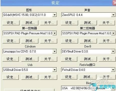Open 设定 for the 声音 plugin
Viewport: 116px width, 91px height.
coord(70,23)
